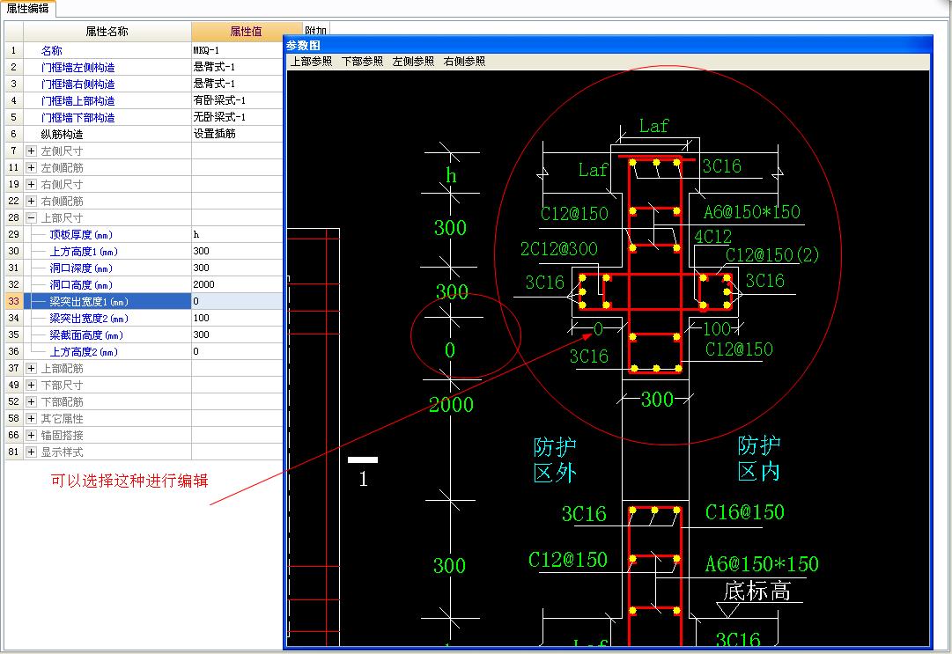
Task: Expand the 锚固搭接 group
Action: tap(31, 435)
